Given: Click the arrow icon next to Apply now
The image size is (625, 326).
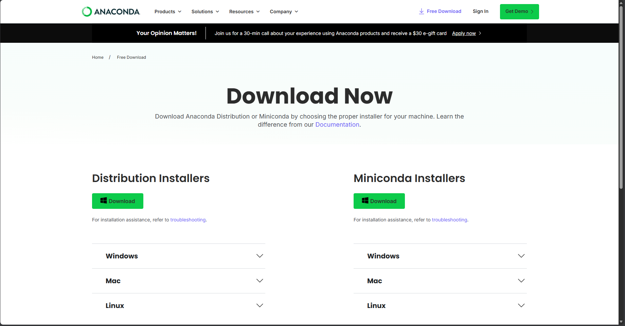Looking at the screenshot, I should pos(480,33).
